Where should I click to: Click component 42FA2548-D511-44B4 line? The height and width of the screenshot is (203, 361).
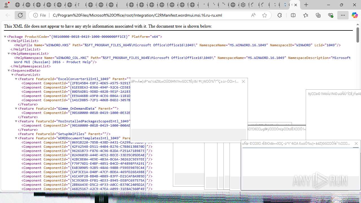click(87, 147)
